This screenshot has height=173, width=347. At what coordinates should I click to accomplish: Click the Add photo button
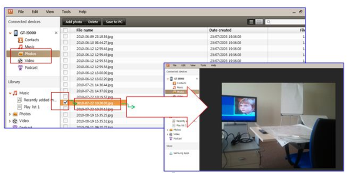[73, 22]
